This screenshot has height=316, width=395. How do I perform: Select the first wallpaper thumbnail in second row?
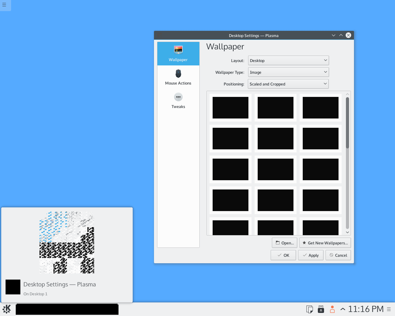[x=231, y=139]
